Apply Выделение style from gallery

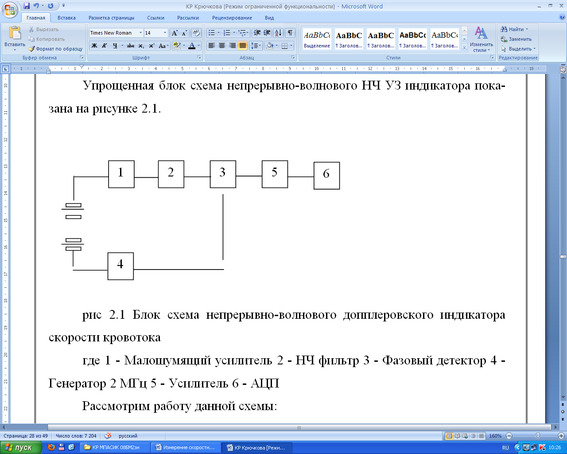coord(317,39)
